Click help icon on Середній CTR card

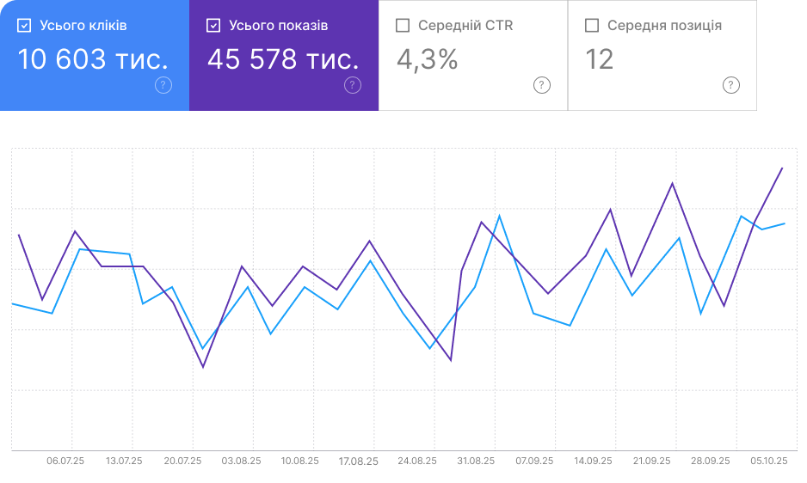click(x=541, y=84)
